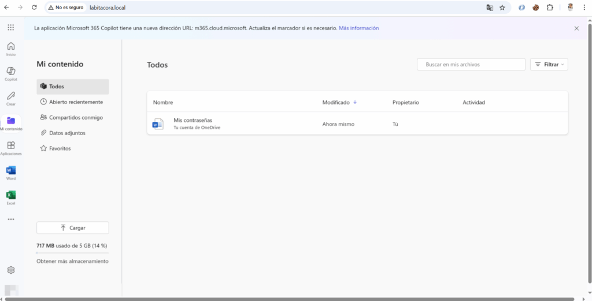Image resolution: width=592 pixels, height=301 pixels.
Task: Dismiss the notification banner
Action: point(576,28)
